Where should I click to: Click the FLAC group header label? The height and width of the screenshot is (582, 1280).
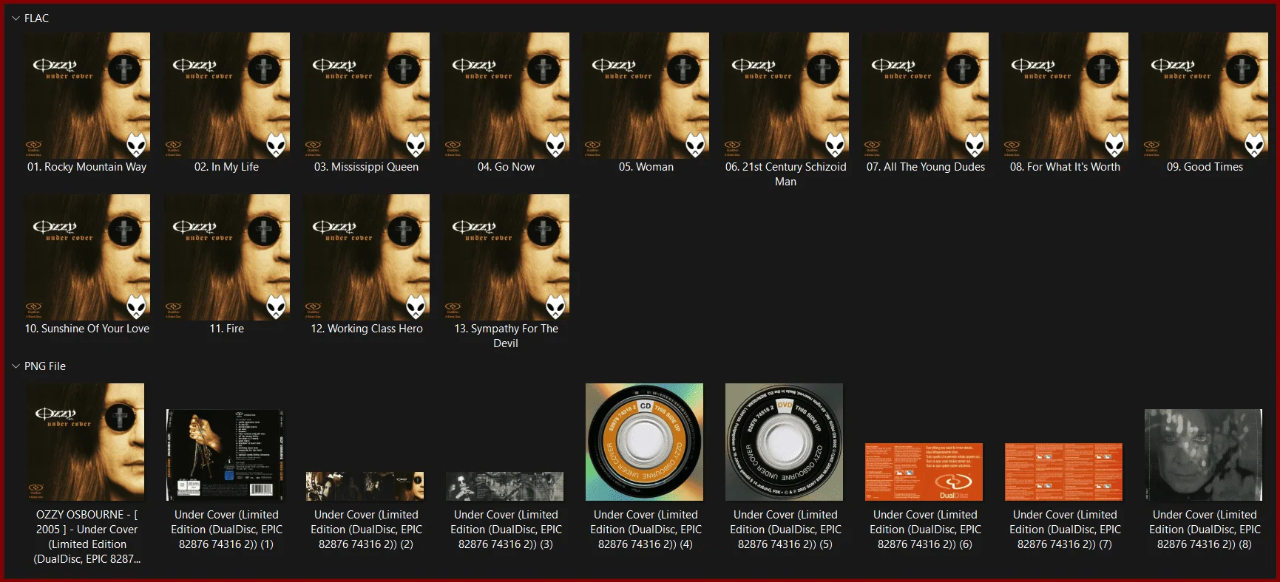[36, 18]
